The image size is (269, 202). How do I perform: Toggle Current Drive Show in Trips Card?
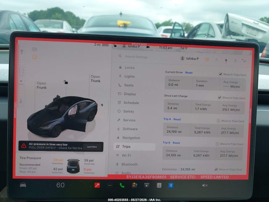point(221,74)
